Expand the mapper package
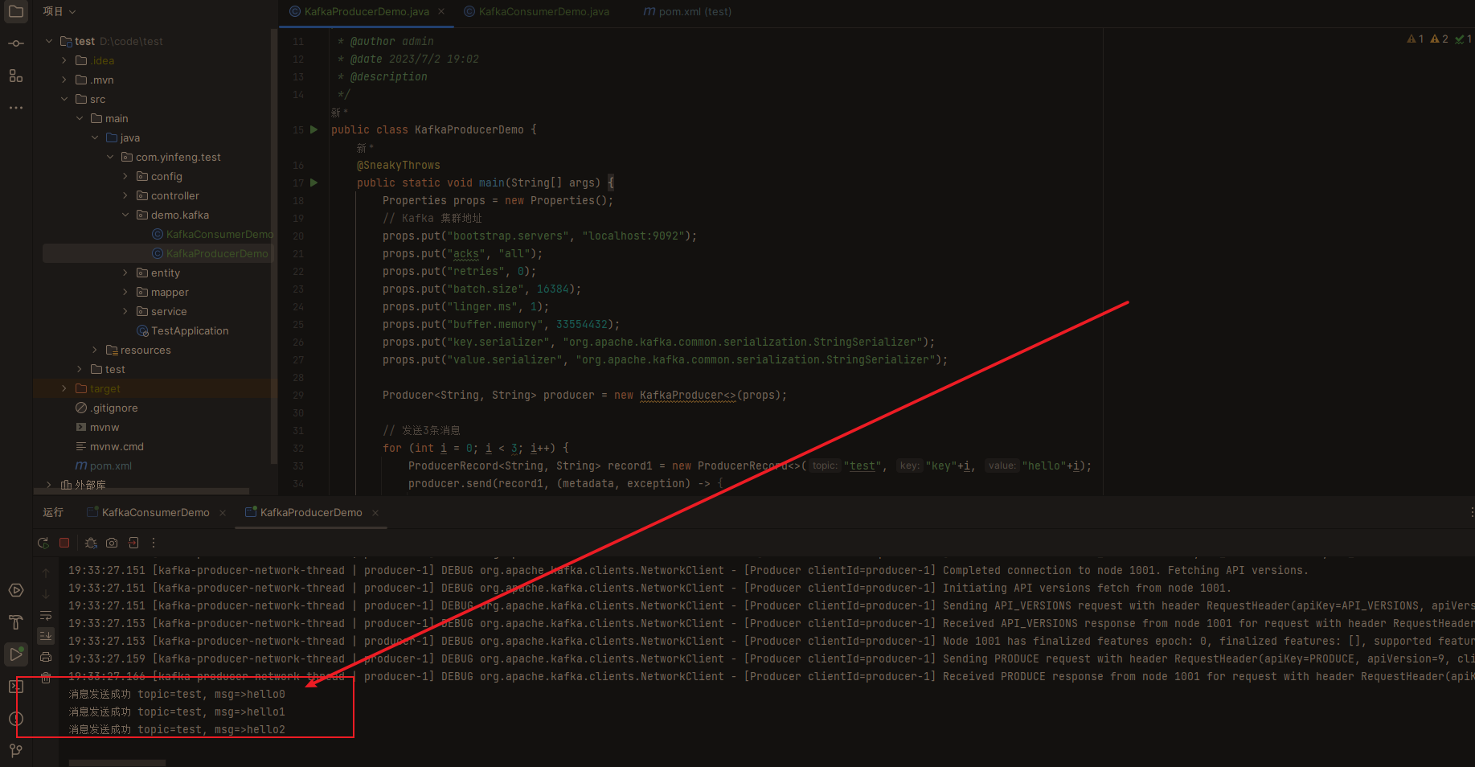This screenshot has height=767, width=1475. [125, 292]
